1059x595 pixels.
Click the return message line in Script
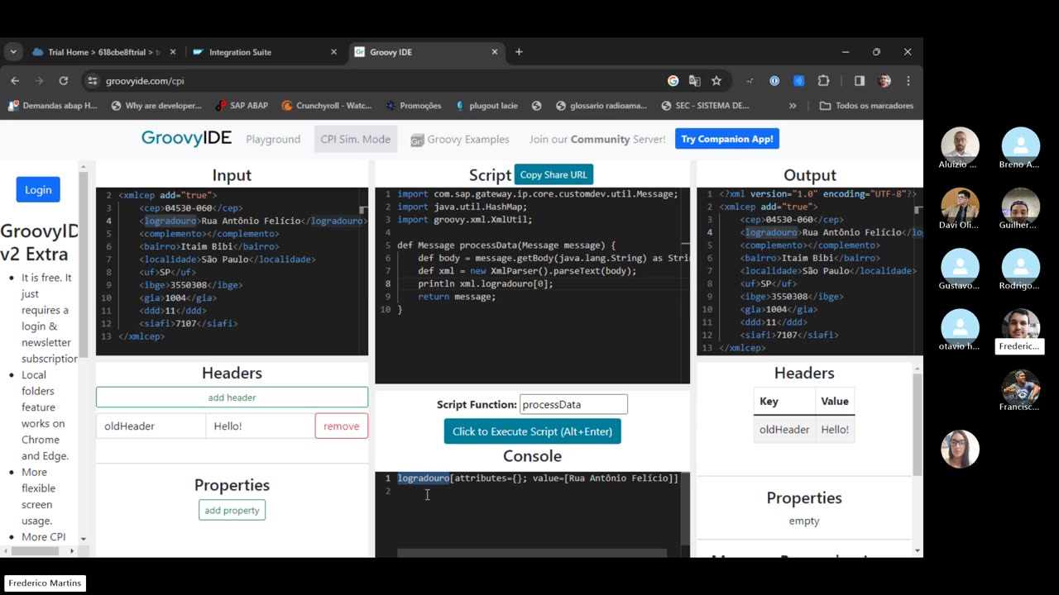coord(457,297)
